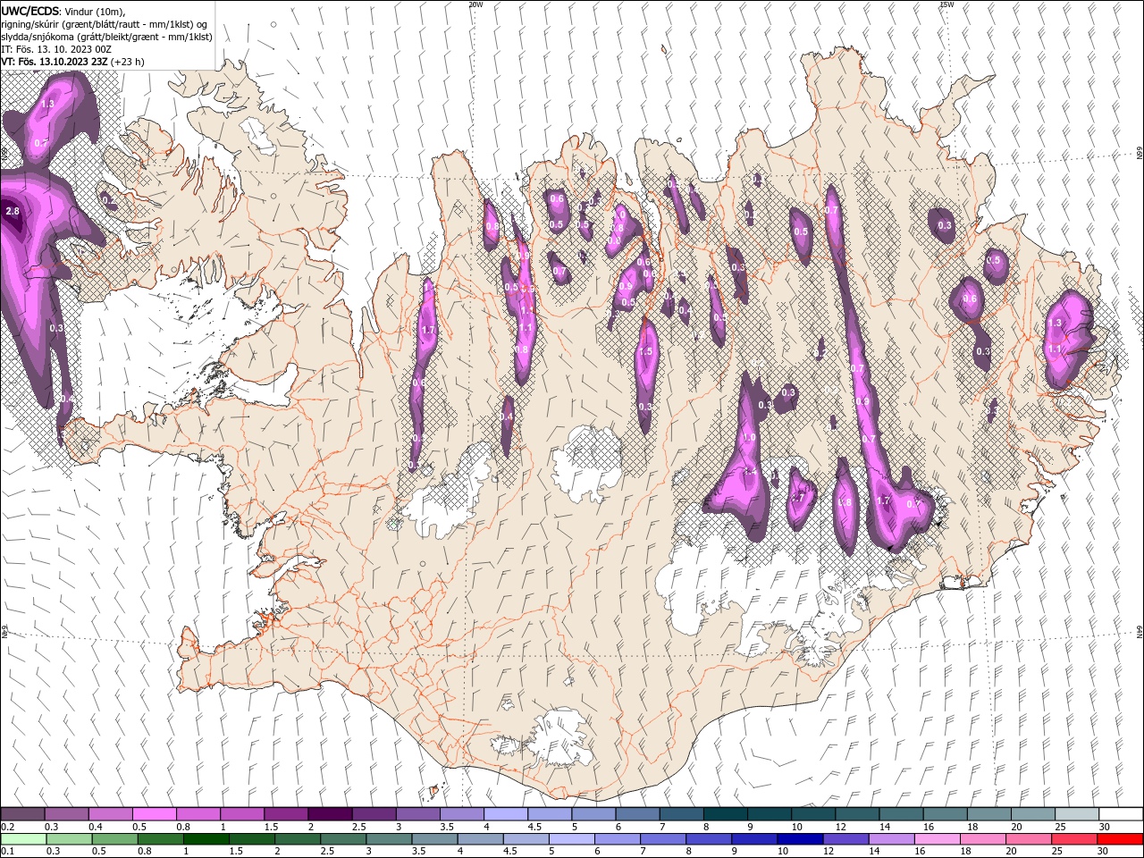Select the dark purple upper swatch between 2 and 2.5
The width and height of the screenshot is (1144, 858).
[x=330, y=814]
